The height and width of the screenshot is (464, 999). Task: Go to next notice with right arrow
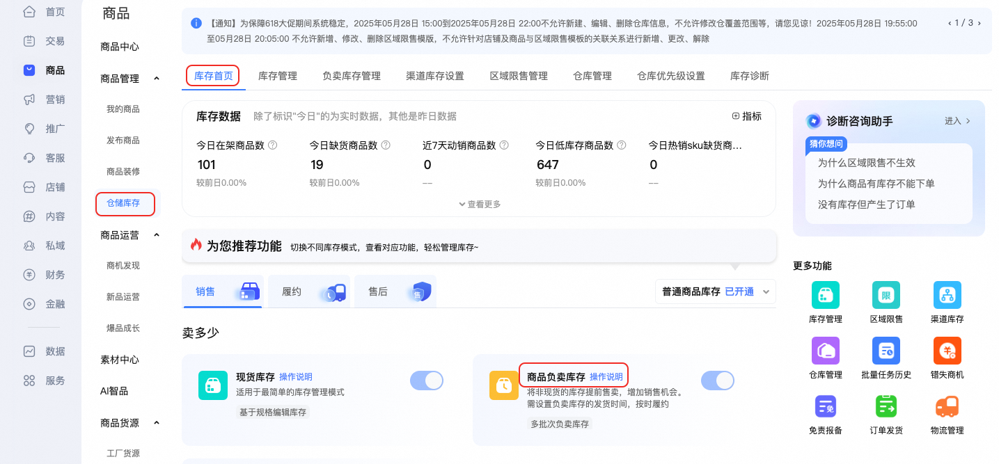point(980,23)
